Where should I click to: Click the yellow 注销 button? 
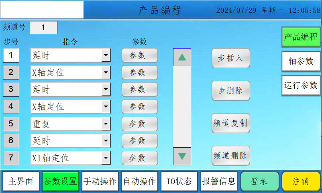pyautogui.click(x=300, y=181)
